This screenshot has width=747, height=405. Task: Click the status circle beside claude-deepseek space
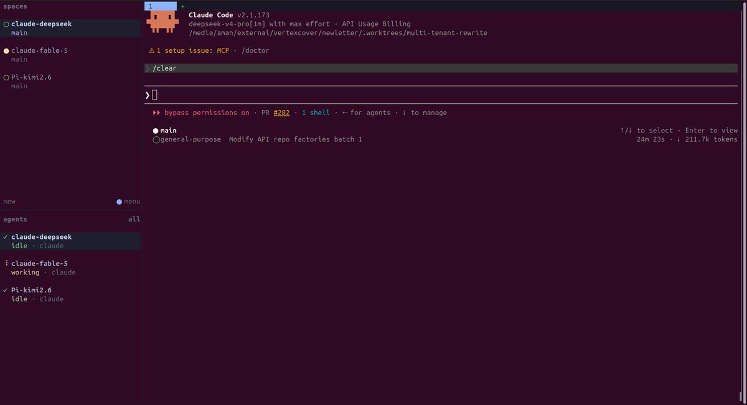coord(6,24)
